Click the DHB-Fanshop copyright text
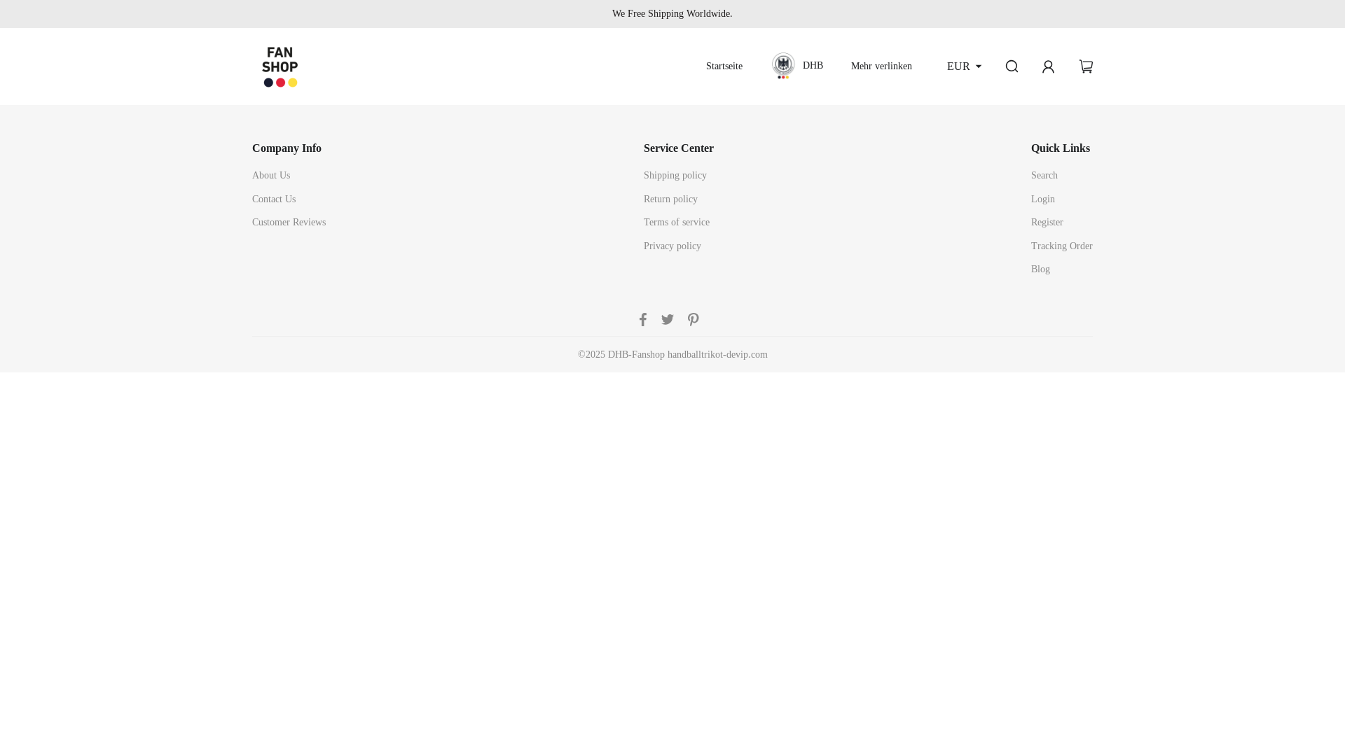Viewport: 1345px width, 756px height. [x=672, y=355]
